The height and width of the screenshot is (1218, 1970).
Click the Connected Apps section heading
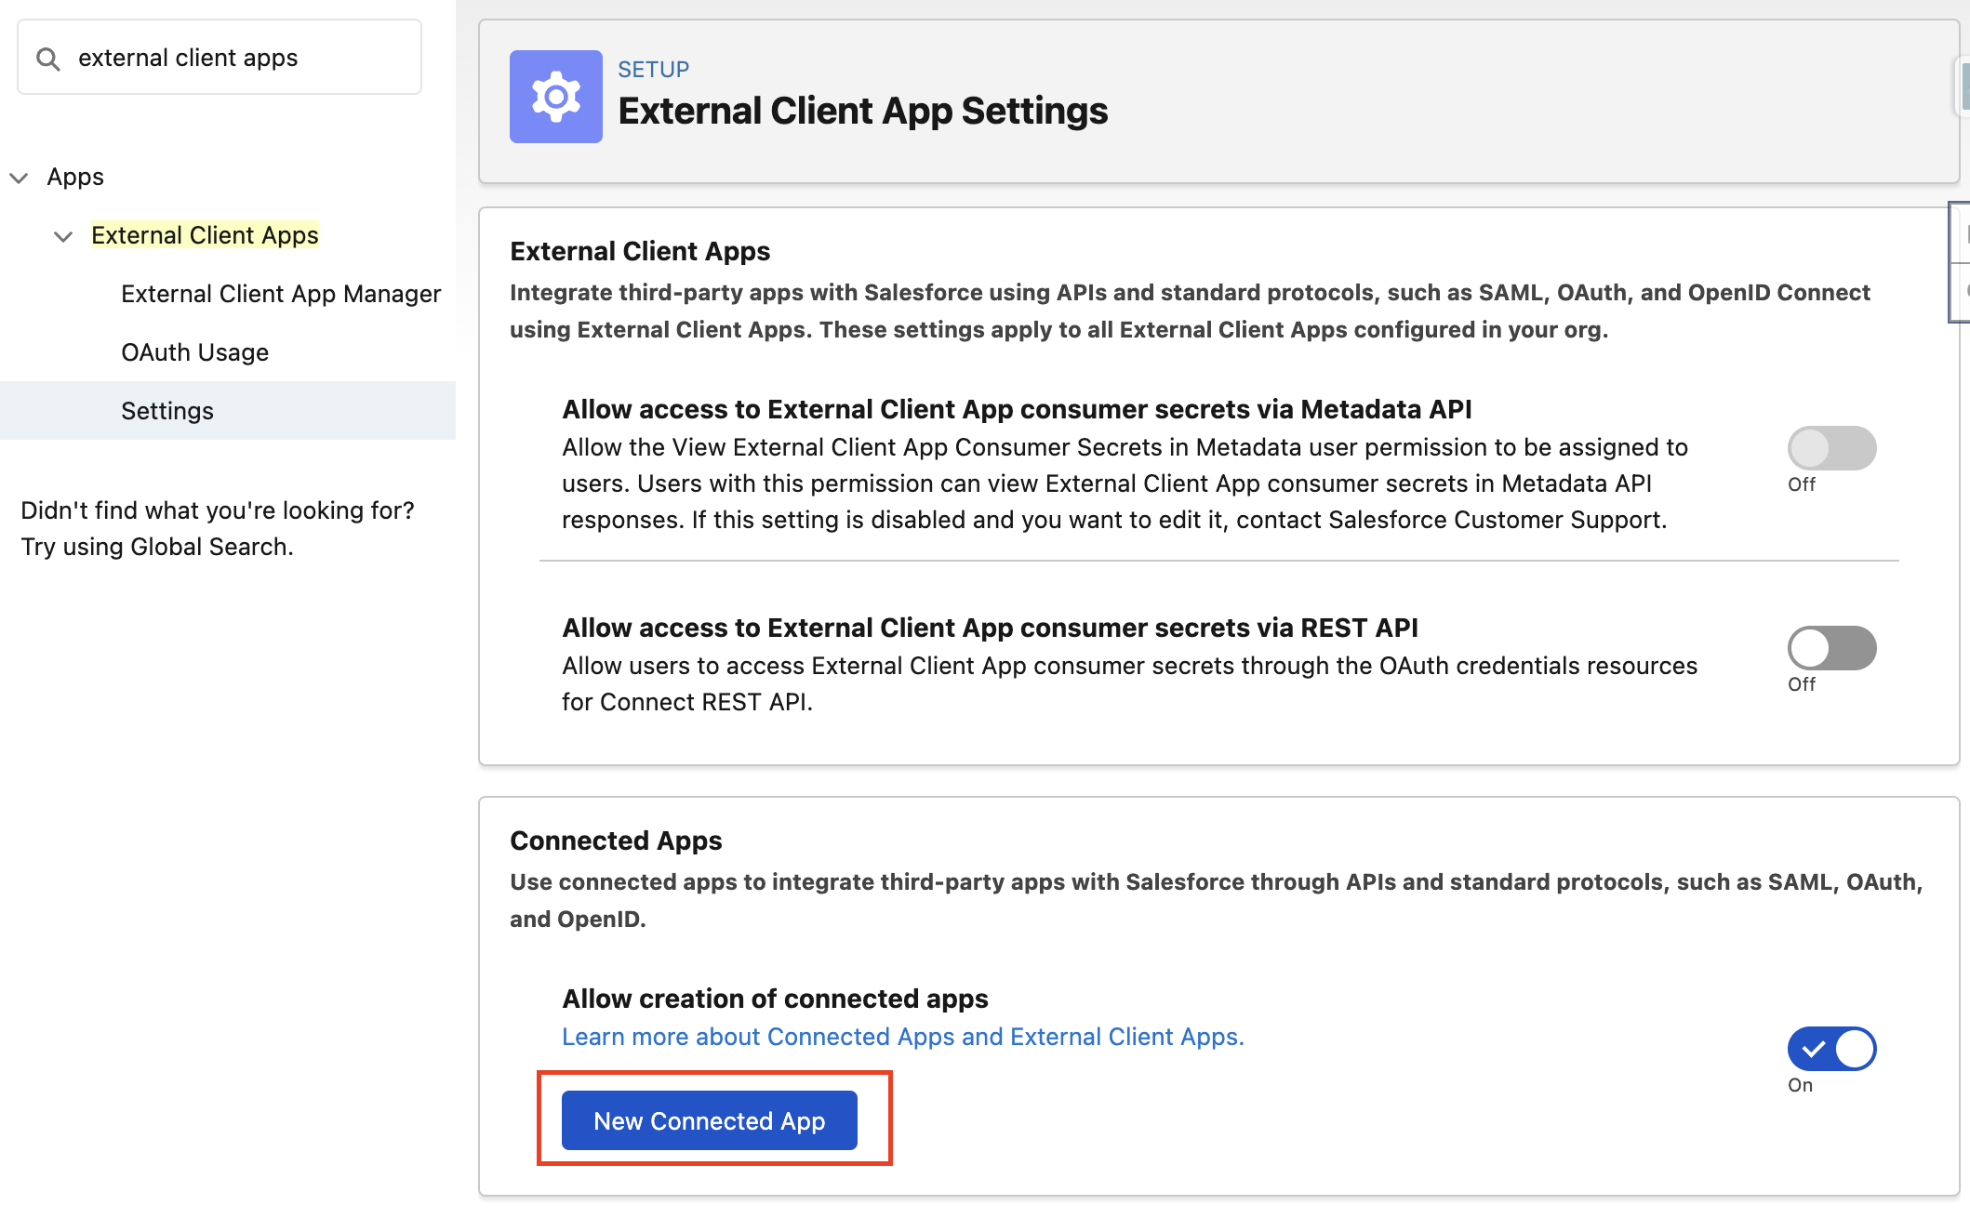click(616, 841)
